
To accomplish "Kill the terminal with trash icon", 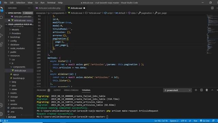I will tap(207, 90).
